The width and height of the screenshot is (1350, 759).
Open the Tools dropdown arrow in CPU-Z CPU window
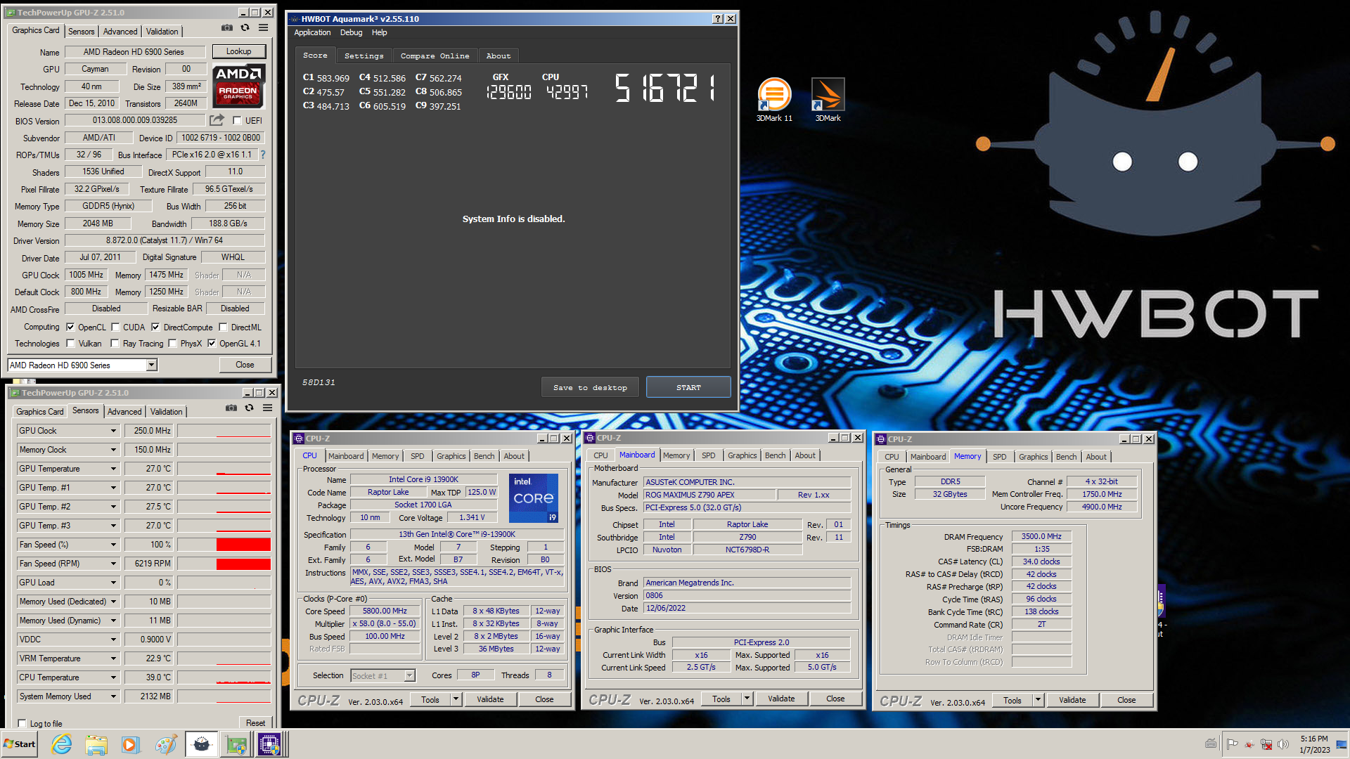point(456,699)
